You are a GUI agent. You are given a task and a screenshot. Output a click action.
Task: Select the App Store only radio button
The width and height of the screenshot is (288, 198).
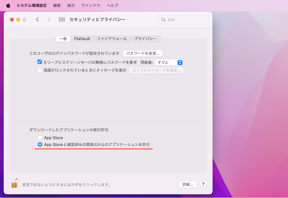coord(40,138)
